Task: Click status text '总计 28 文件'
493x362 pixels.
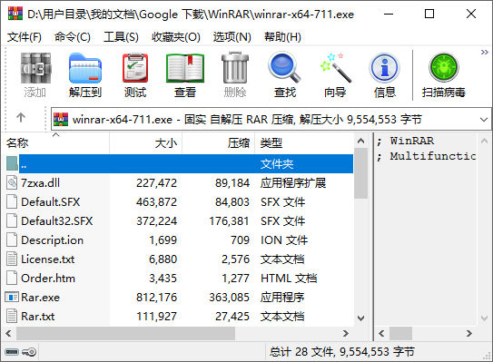Action: [x=301, y=352]
